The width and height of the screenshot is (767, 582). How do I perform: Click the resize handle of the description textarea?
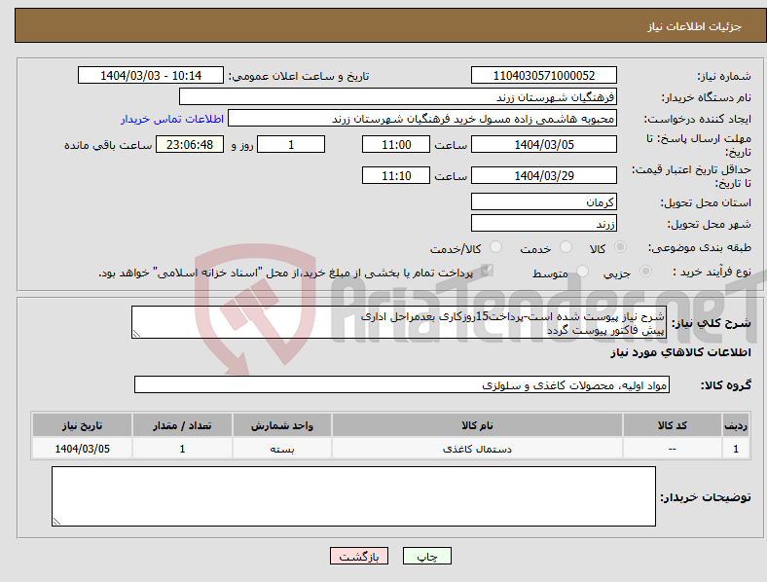coord(136,334)
